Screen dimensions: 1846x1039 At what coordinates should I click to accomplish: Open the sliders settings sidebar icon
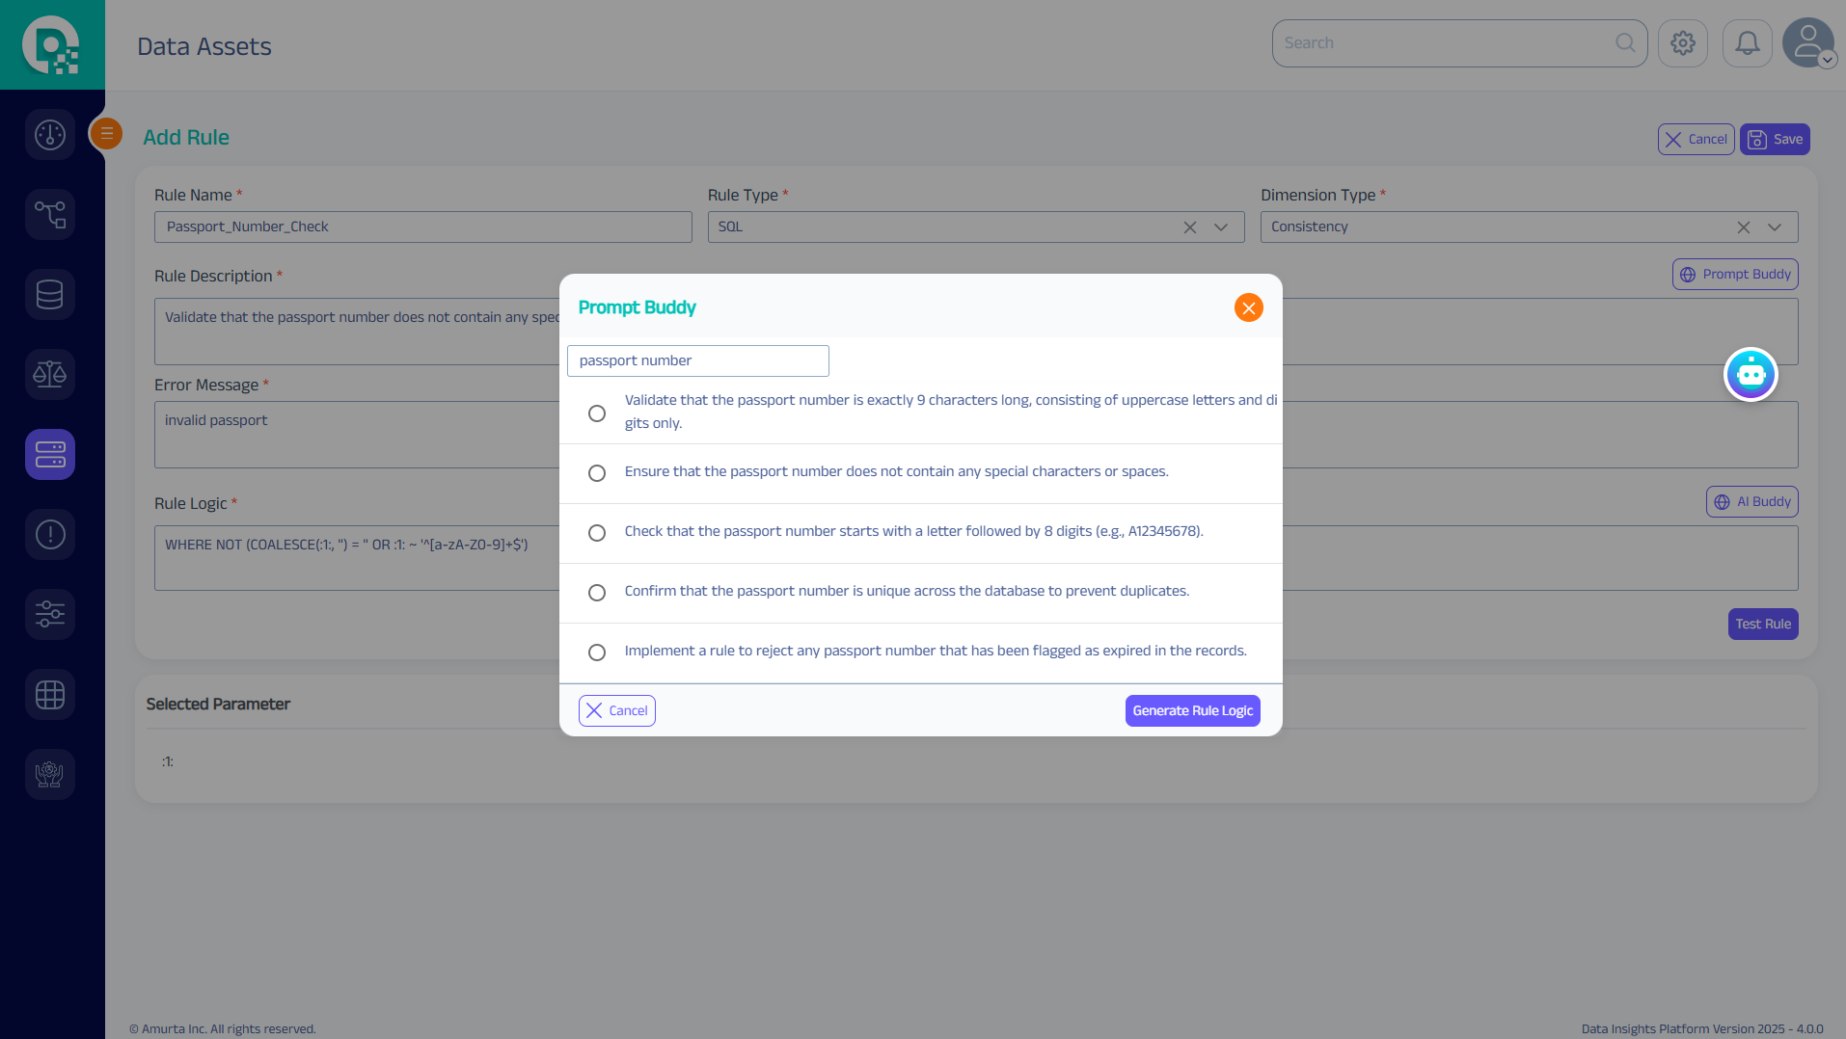click(x=50, y=614)
